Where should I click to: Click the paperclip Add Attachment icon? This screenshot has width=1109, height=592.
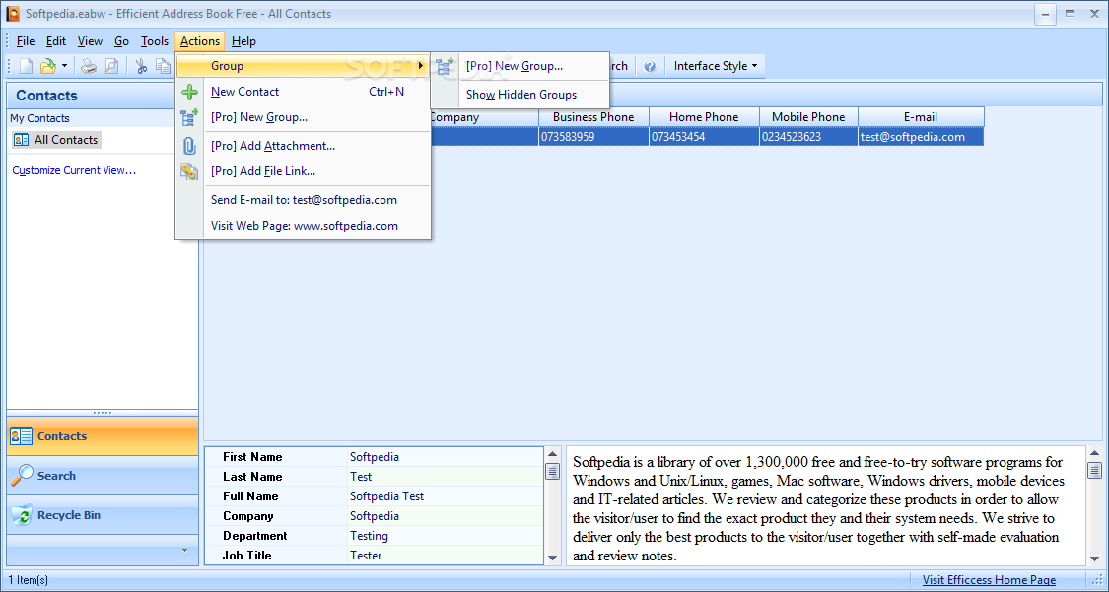189,146
